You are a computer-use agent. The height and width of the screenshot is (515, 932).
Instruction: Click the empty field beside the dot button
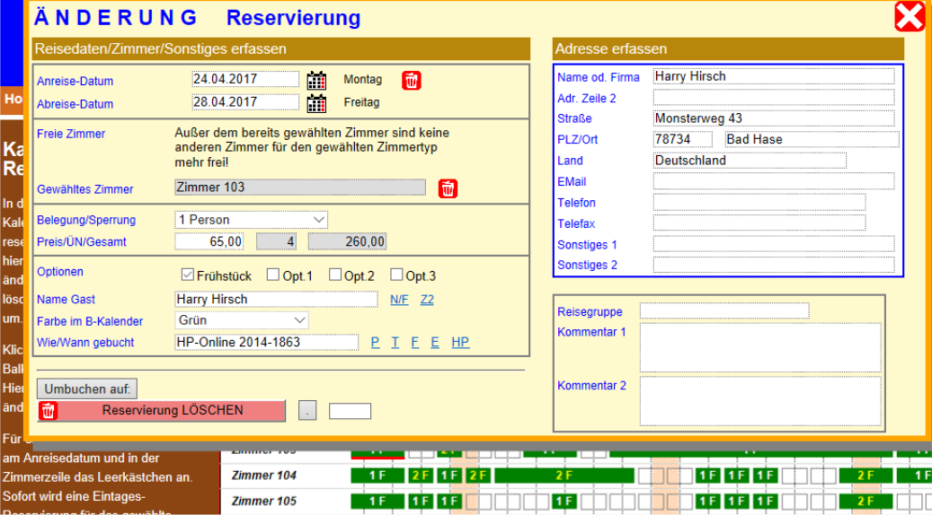pyautogui.click(x=351, y=411)
